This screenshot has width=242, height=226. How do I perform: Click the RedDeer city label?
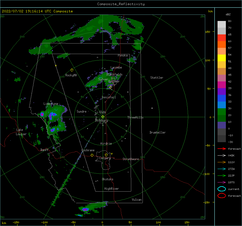click(114, 81)
